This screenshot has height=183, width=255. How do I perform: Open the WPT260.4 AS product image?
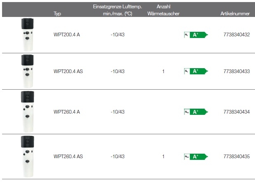(x=28, y=157)
